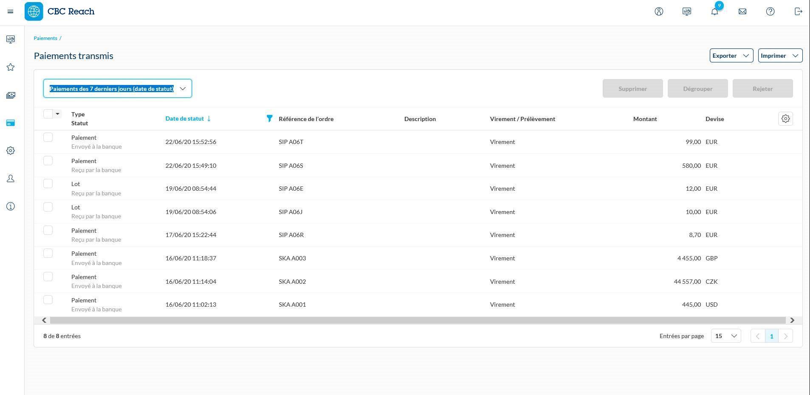810x395 pixels.
Task: Open notifications bell with 9 badge
Action: click(715, 11)
